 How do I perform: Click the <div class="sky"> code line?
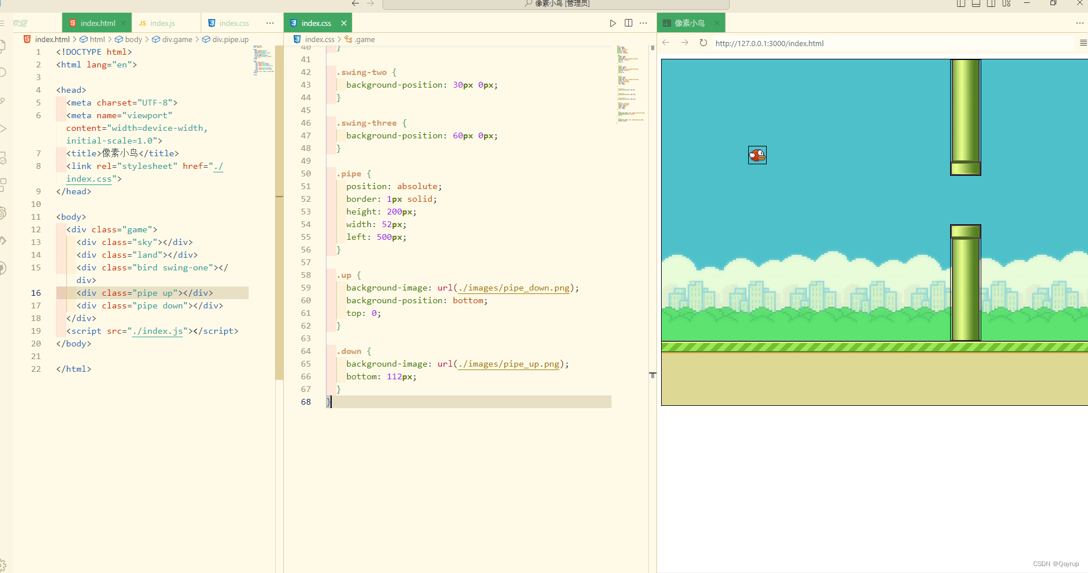click(x=134, y=242)
